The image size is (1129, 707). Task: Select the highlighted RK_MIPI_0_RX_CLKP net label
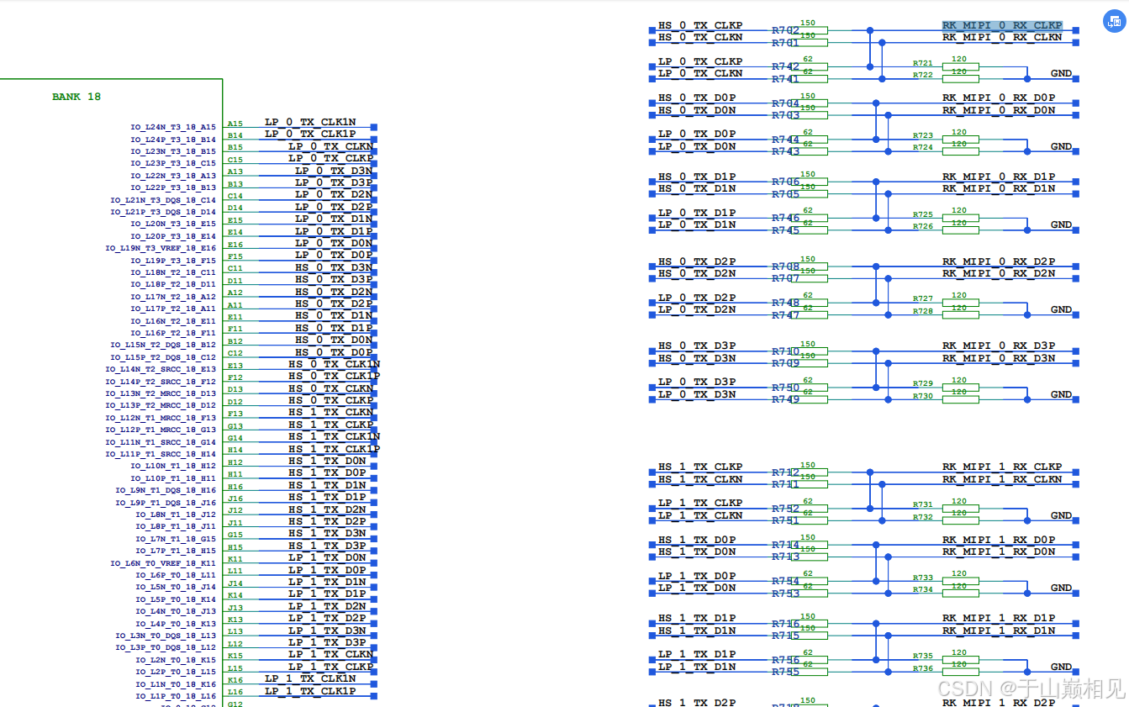click(1002, 25)
